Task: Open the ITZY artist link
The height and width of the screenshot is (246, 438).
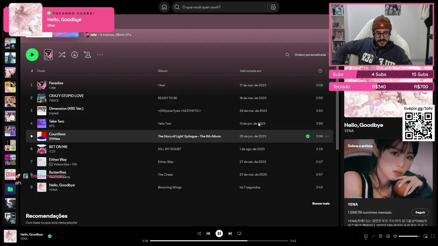Action: pos(52,151)
